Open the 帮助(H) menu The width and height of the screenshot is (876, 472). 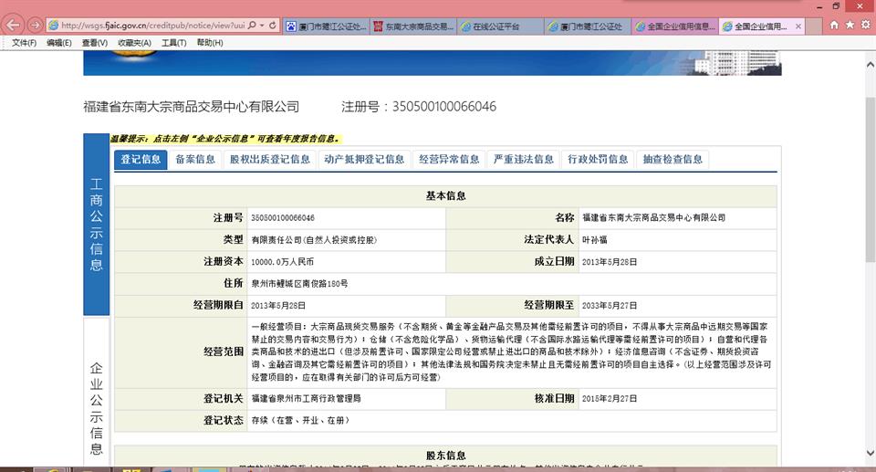click(x=210, y=43)
